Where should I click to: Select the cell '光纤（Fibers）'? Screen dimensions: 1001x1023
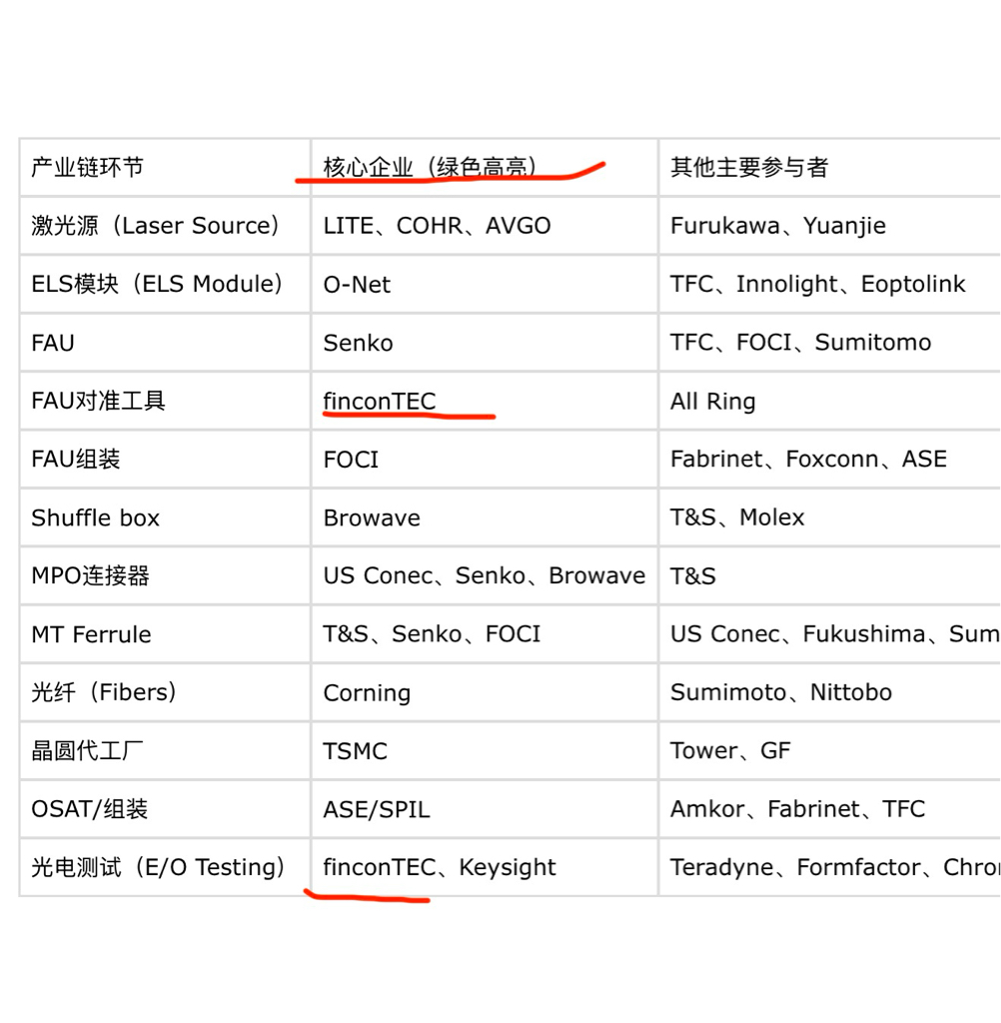coord(165,692)
